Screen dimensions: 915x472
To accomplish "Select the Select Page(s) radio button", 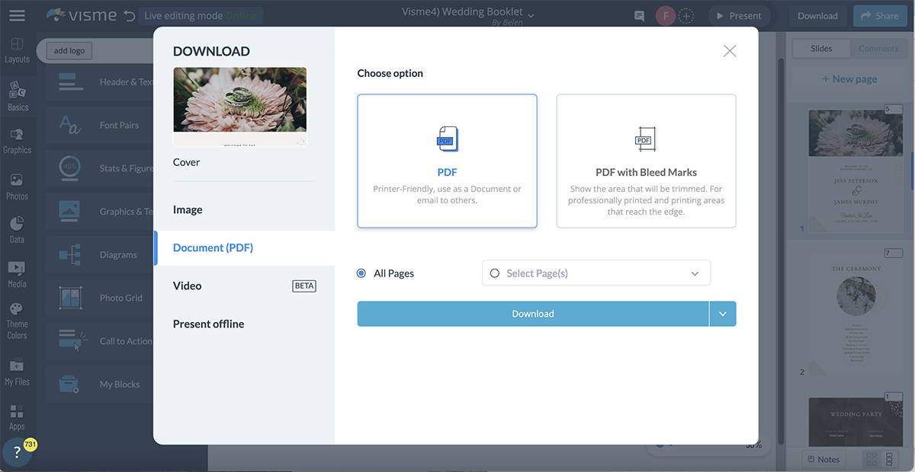I will [495, 273].
